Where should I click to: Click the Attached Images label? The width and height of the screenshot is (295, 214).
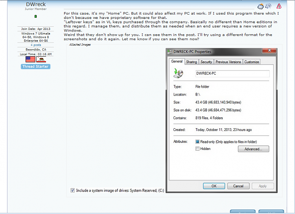click(80, 44)
